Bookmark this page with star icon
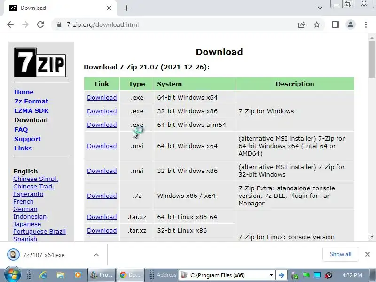376x282 pixels. [x=317, y=24]
